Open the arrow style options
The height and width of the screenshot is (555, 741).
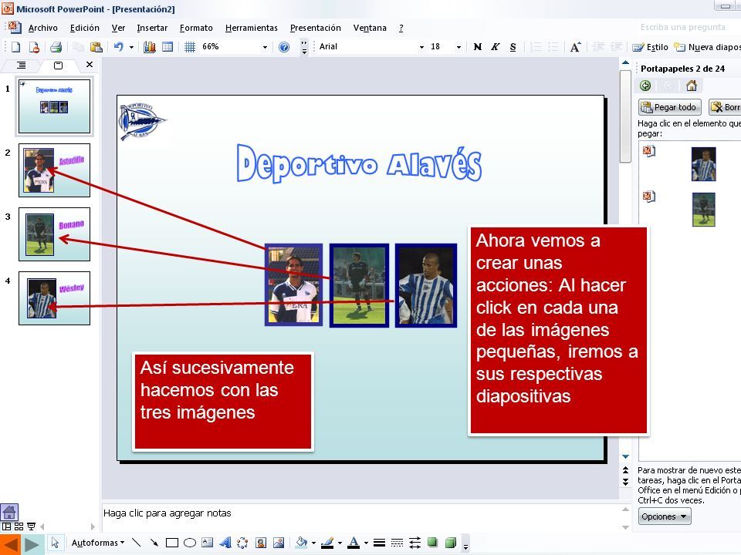[x=415, y=543]
